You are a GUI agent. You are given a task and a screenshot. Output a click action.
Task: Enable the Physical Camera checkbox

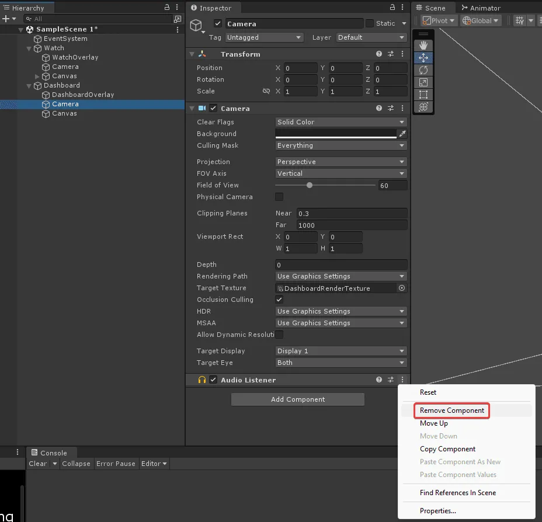[279, 197]
